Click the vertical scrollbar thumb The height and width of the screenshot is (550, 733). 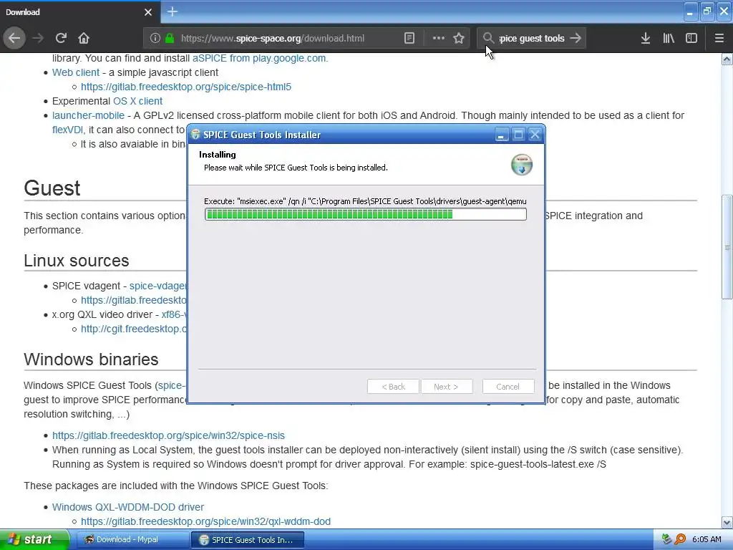[x=727, y=247]
